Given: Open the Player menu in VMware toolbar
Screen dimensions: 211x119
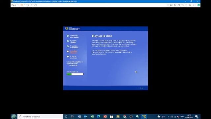Looking at the screenshot, I should (15, 5).
